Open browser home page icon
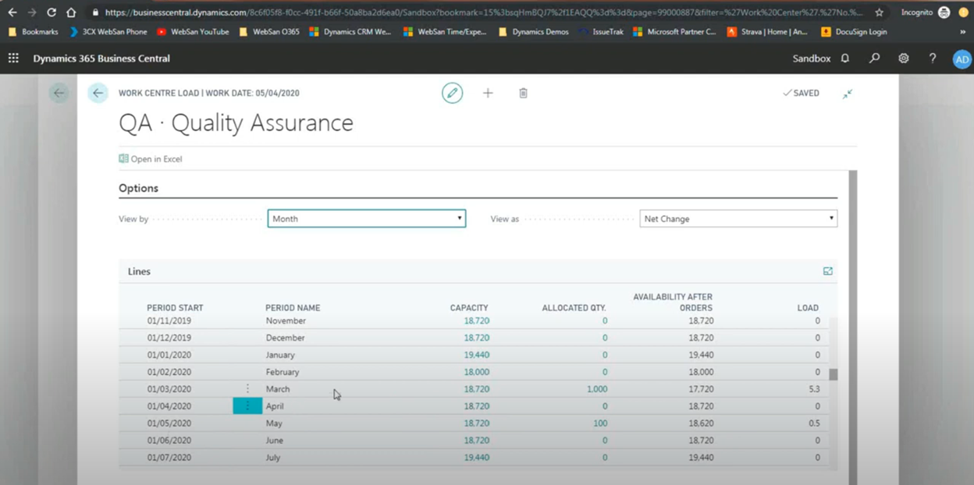The height and width of the screenshot is (485, 974). click(x=71, y=12)
